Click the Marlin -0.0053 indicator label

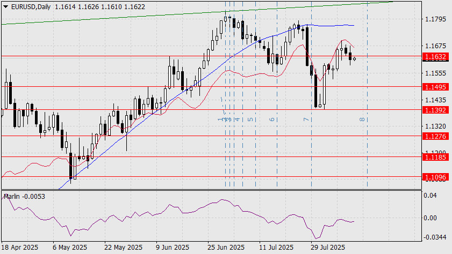pos(24,197)
